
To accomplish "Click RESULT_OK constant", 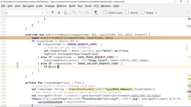I will [x=66, y=41].
